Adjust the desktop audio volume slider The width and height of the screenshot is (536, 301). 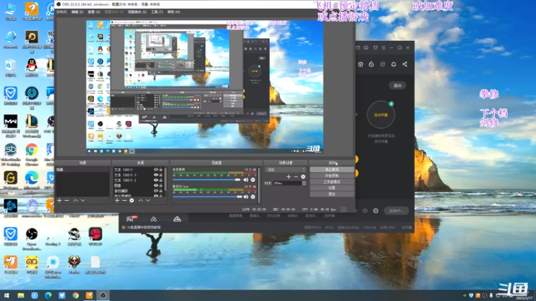coord(207,180)
